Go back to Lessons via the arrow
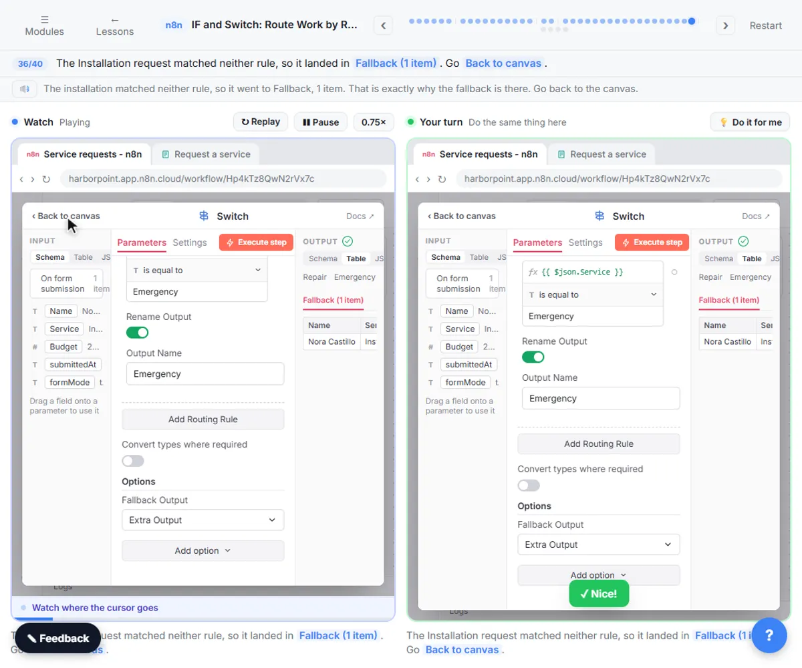 click(115, 25)
